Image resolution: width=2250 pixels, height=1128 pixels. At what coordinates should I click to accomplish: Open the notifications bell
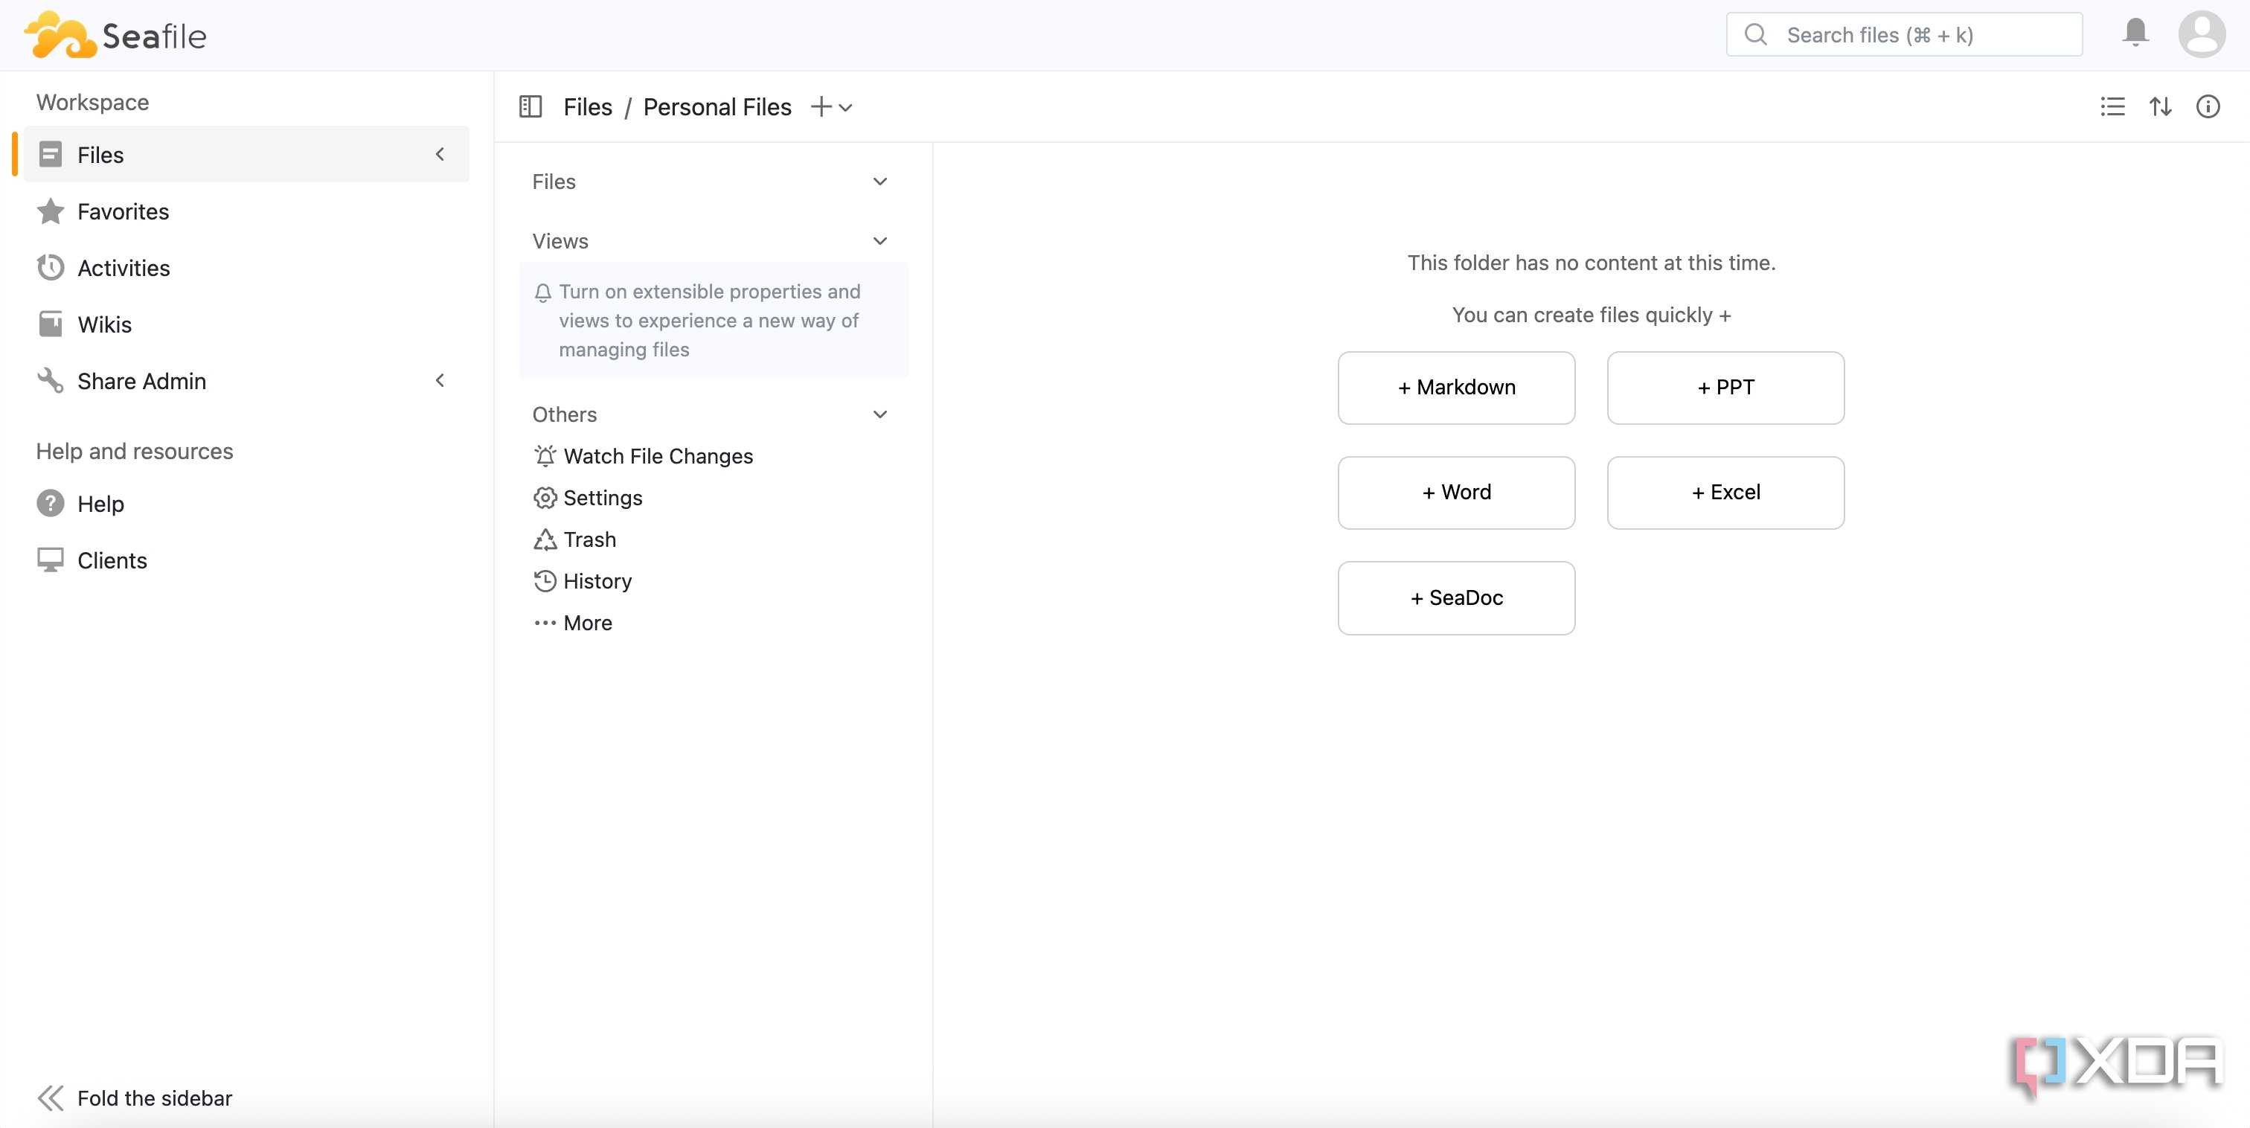pyautogui.click(x=2135, y=33)
